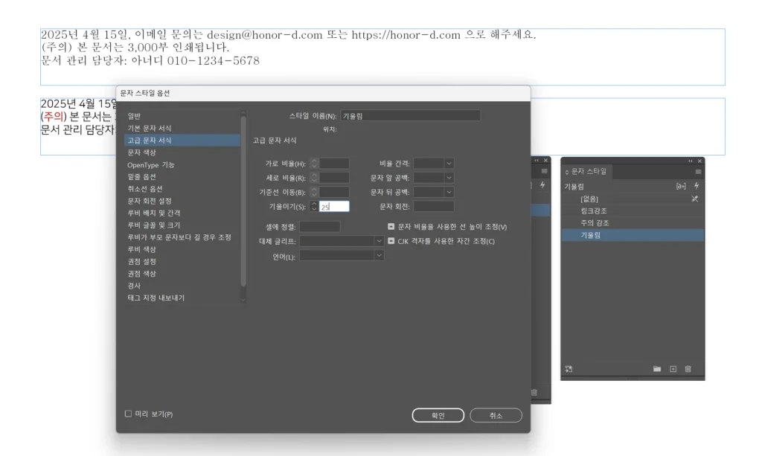762x456 pixels.
Task: Click the load styles icon in the panel's bottom-left corner
Action: click(569, 369)
